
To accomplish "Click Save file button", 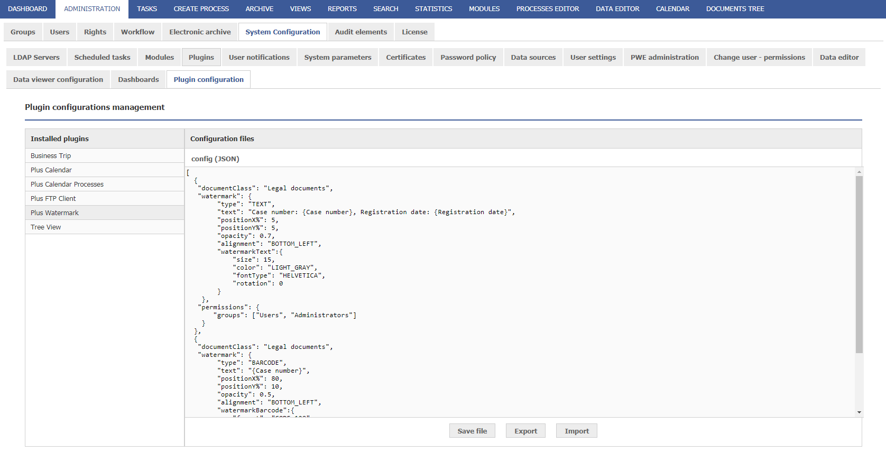I will (x=472, y=431).
